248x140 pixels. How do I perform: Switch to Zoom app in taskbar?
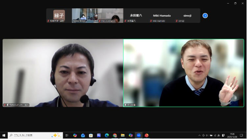(139, 135)
